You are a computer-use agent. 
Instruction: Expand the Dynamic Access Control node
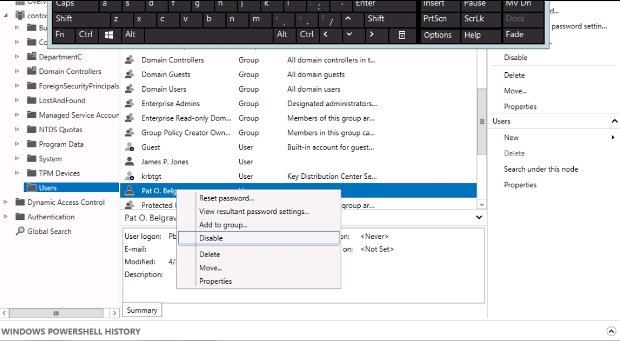pos(6,203)
